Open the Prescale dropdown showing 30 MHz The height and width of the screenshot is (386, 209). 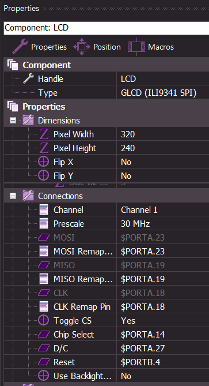163,224
